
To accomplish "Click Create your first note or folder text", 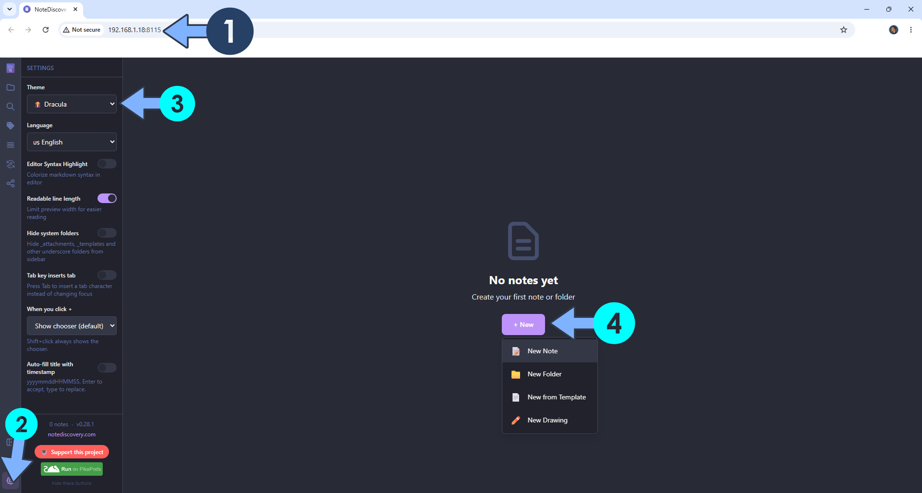I will point(523,297).
